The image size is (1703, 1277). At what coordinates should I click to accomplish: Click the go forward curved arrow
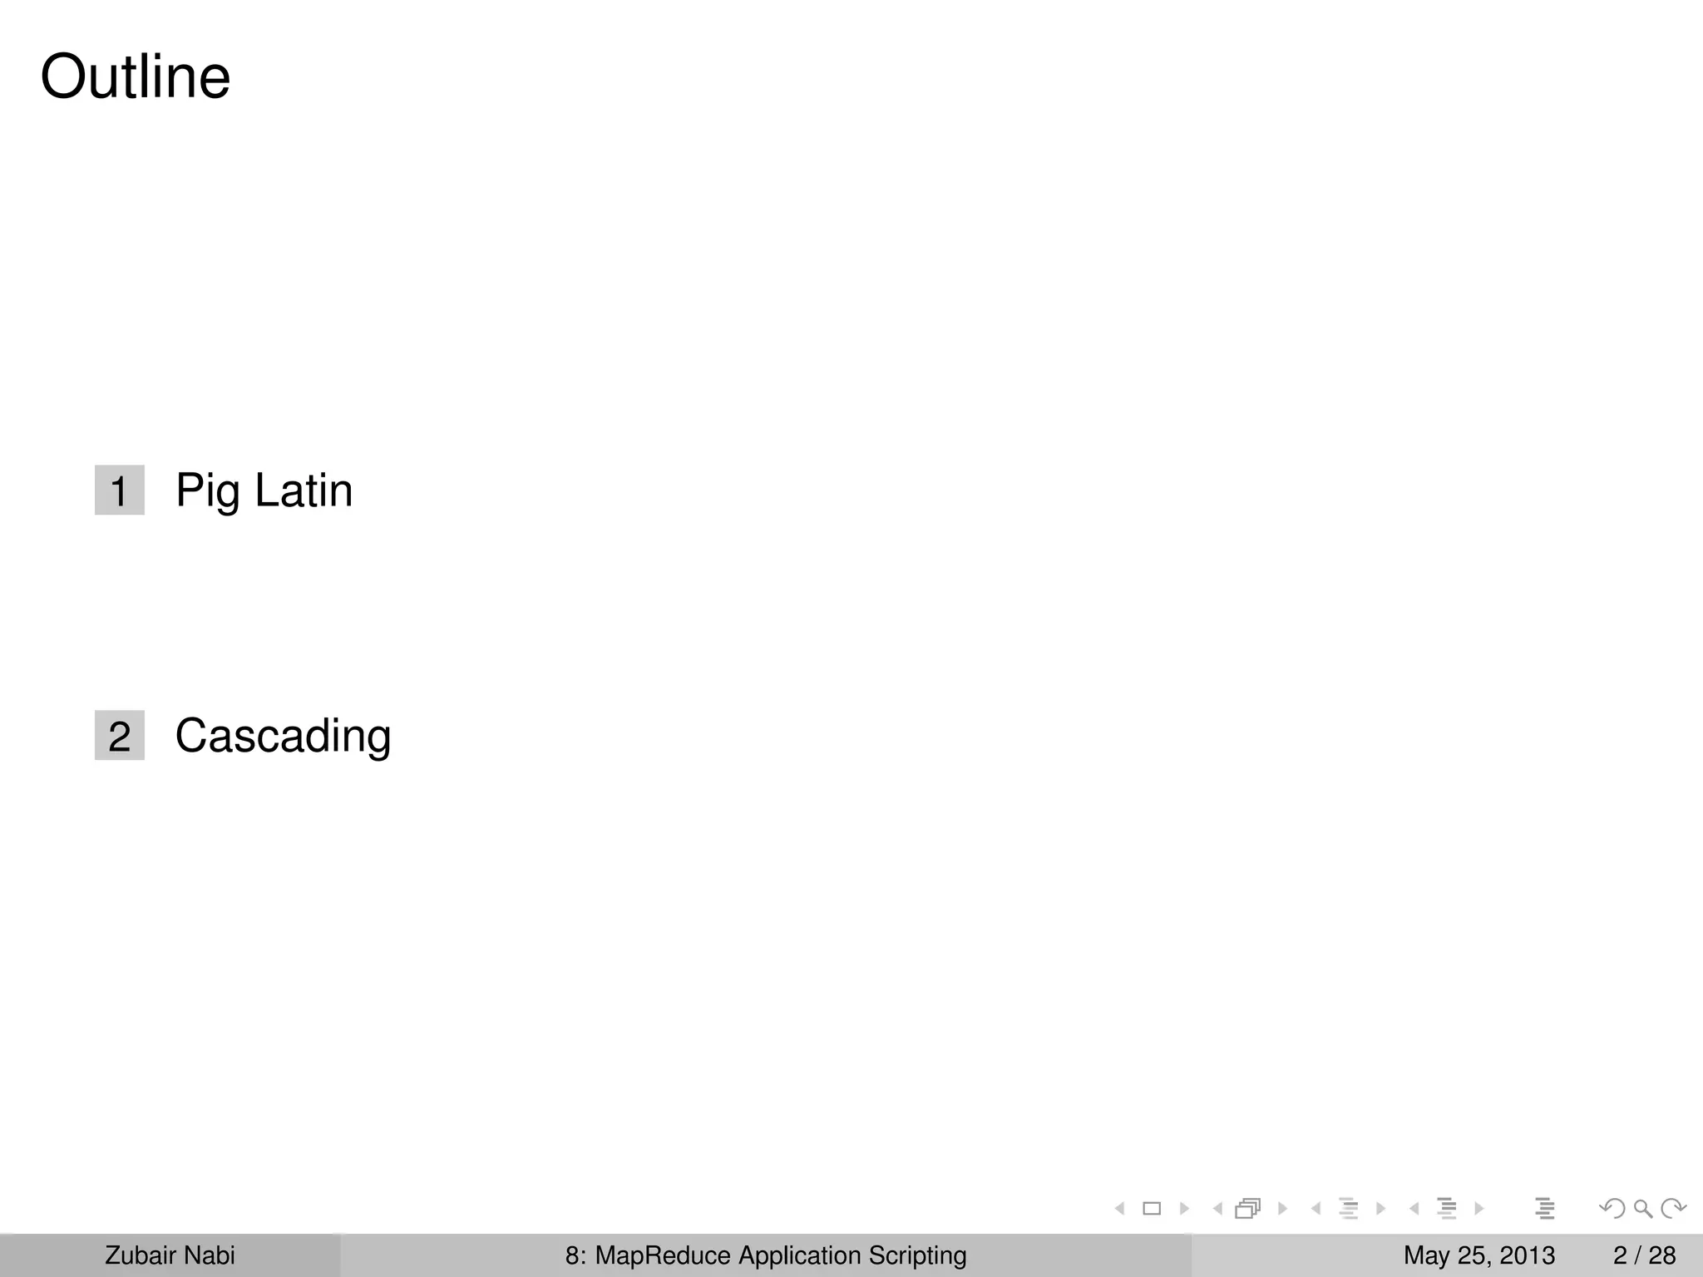(1673, 1209)
